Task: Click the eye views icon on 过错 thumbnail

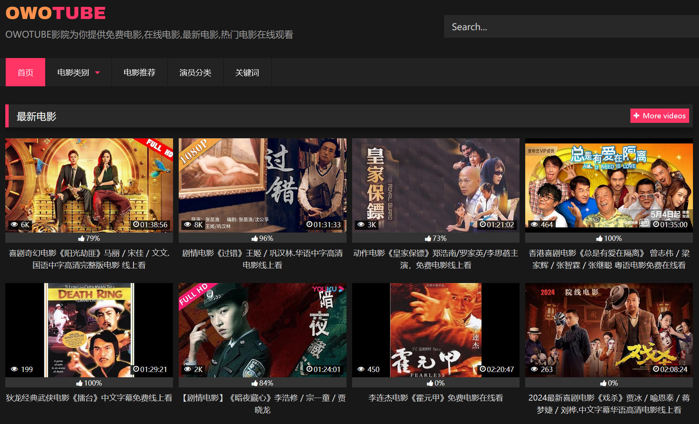Action: (187, 225)
